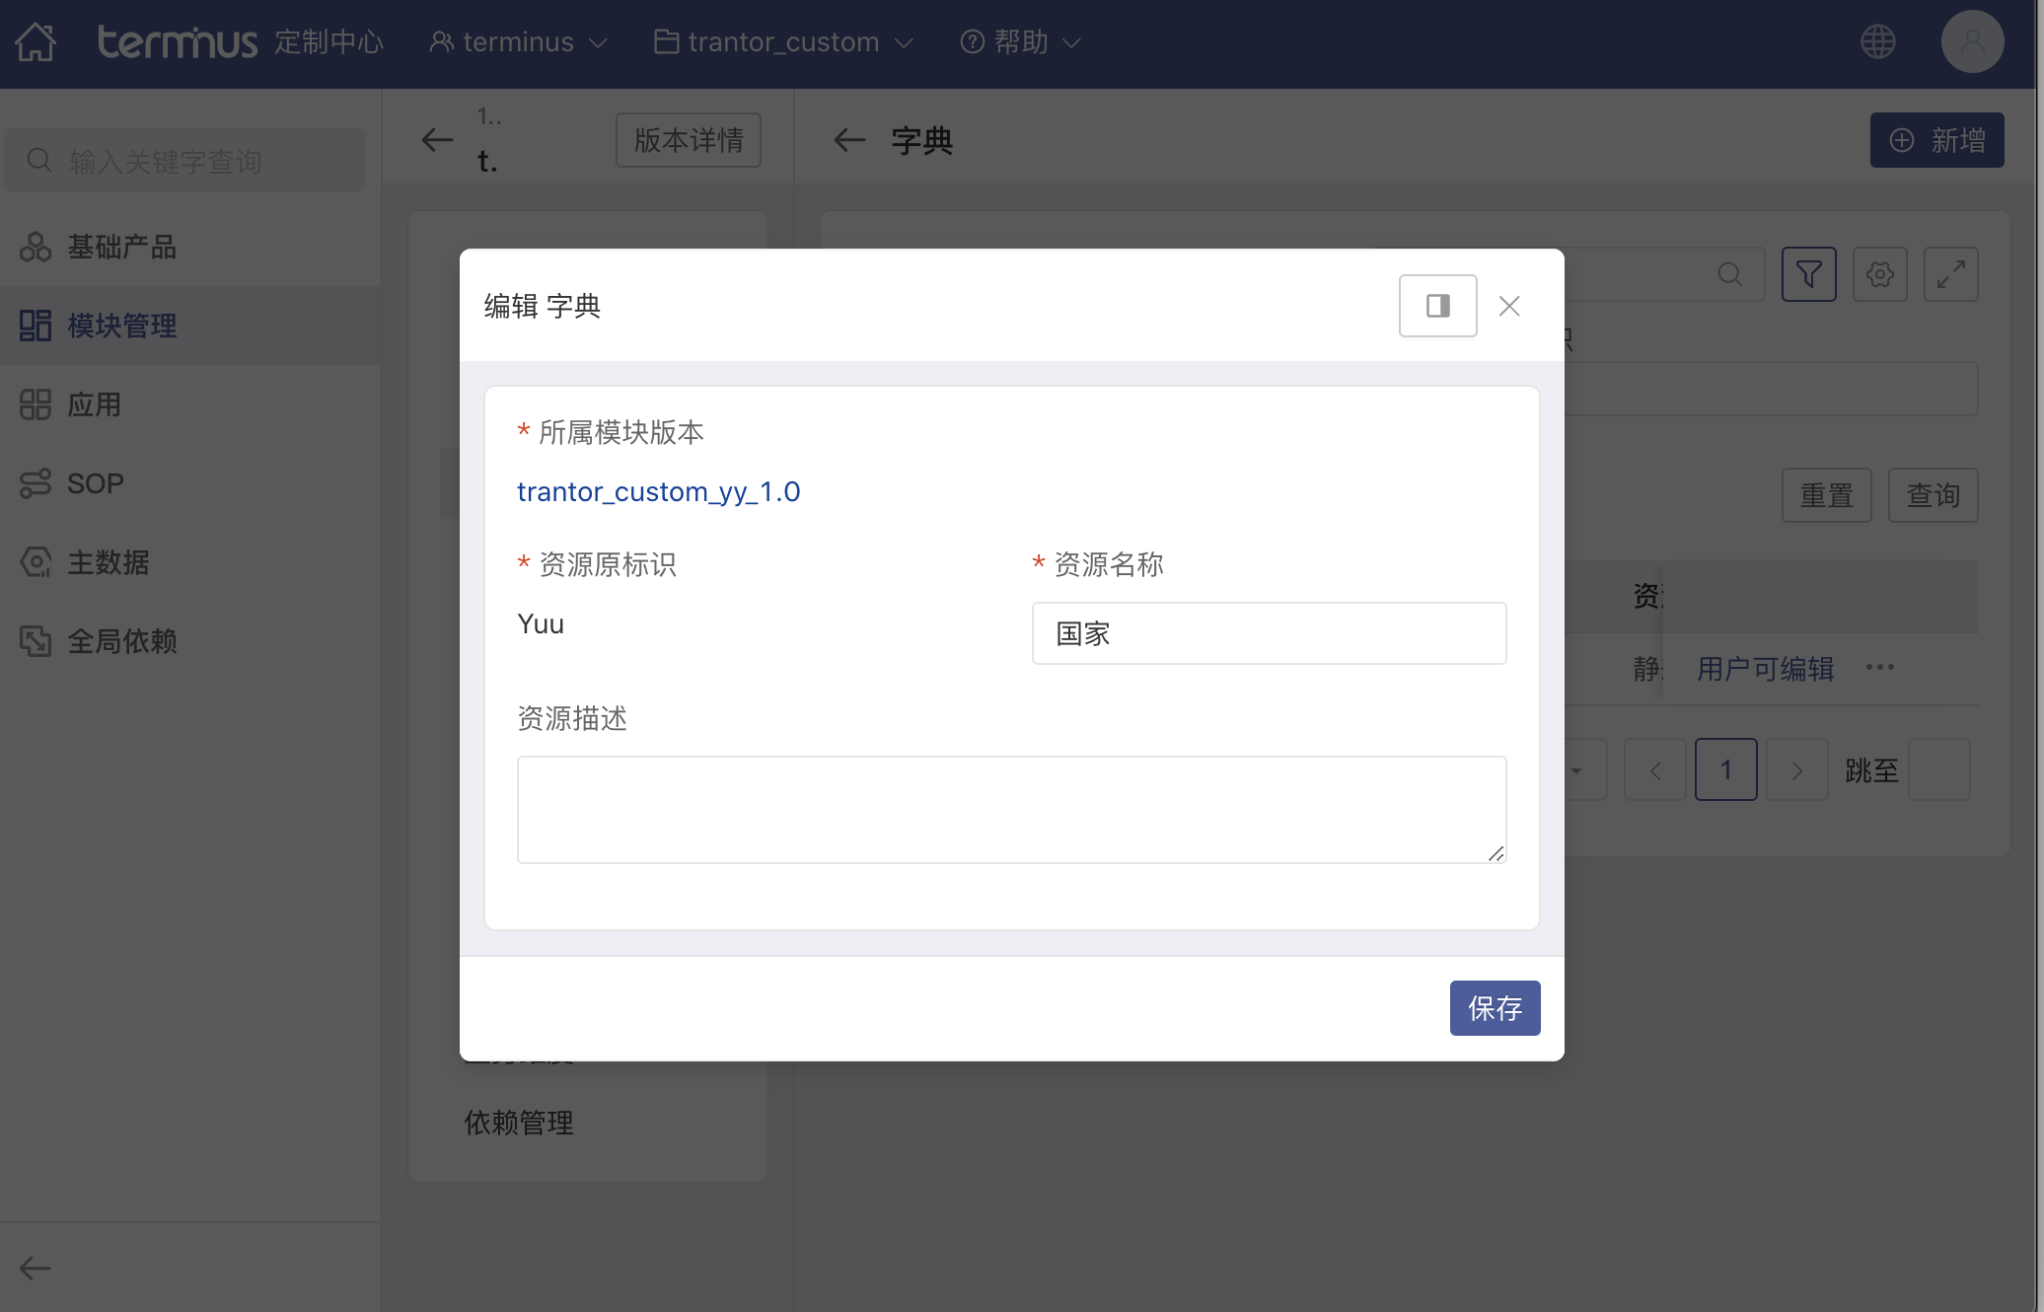Open 基础产品 in the sidebar
The image size is (2044, 1312).
click(x=190, y=247)
